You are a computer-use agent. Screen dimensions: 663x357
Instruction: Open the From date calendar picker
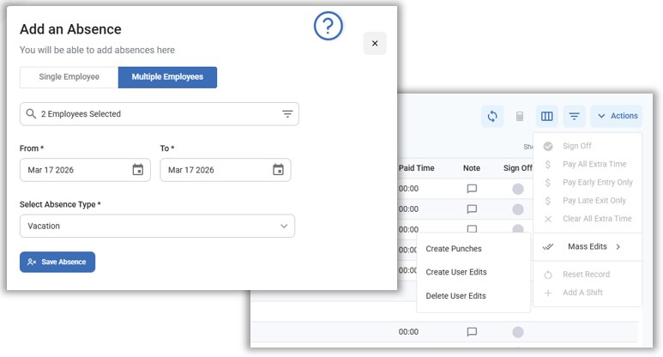(138, 170)
